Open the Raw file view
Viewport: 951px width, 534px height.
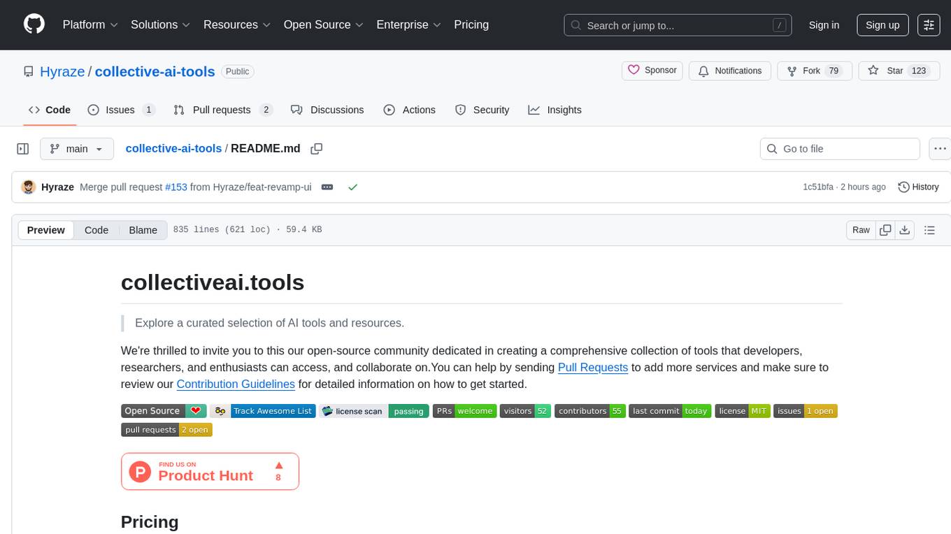coord(861,230)
